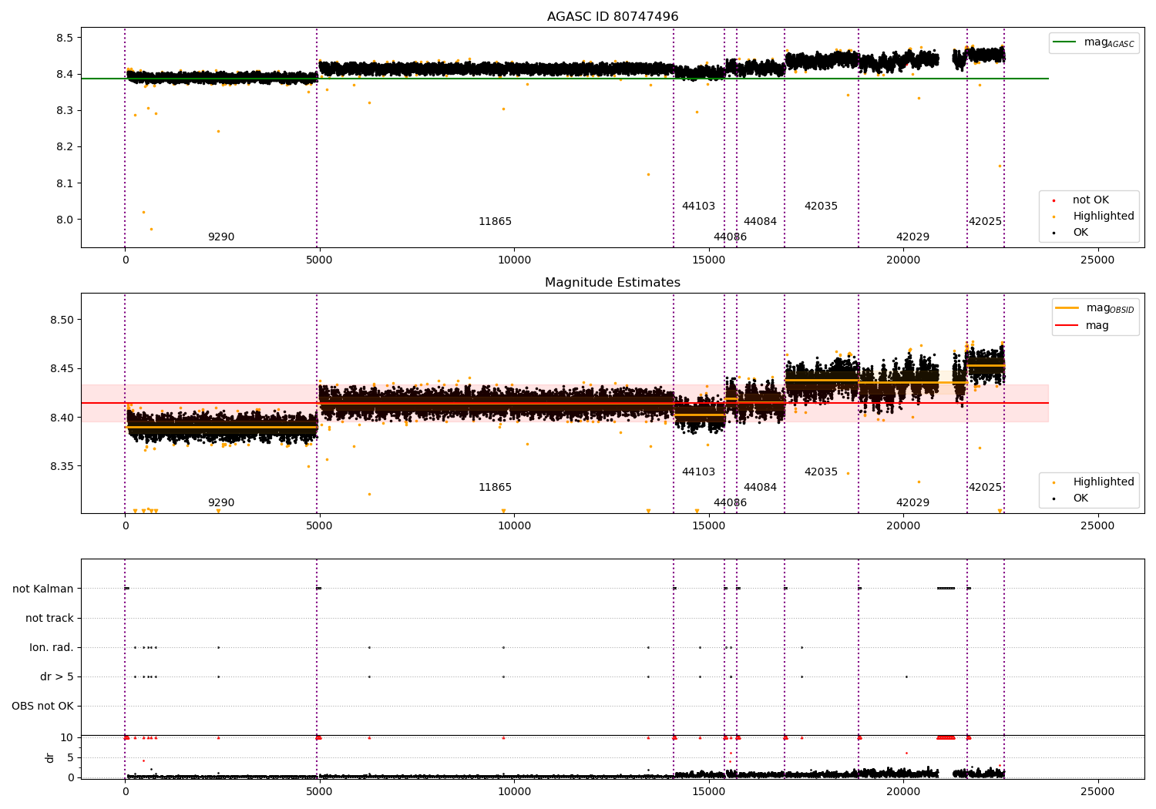Click the red 'mag' legend entry in middle plot
This screenshot has width=1156, height=809.
click(x=1082, y=326)
